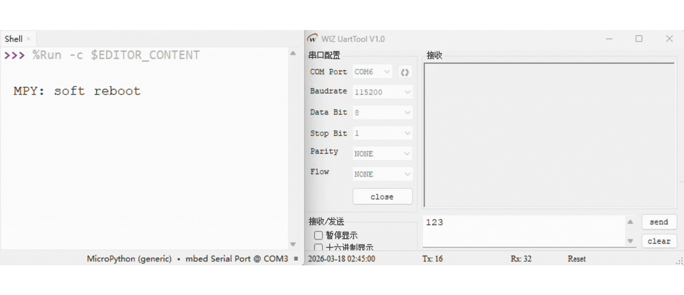
Task: Click the 'Stop Bit' label
Action: point(329,133)
